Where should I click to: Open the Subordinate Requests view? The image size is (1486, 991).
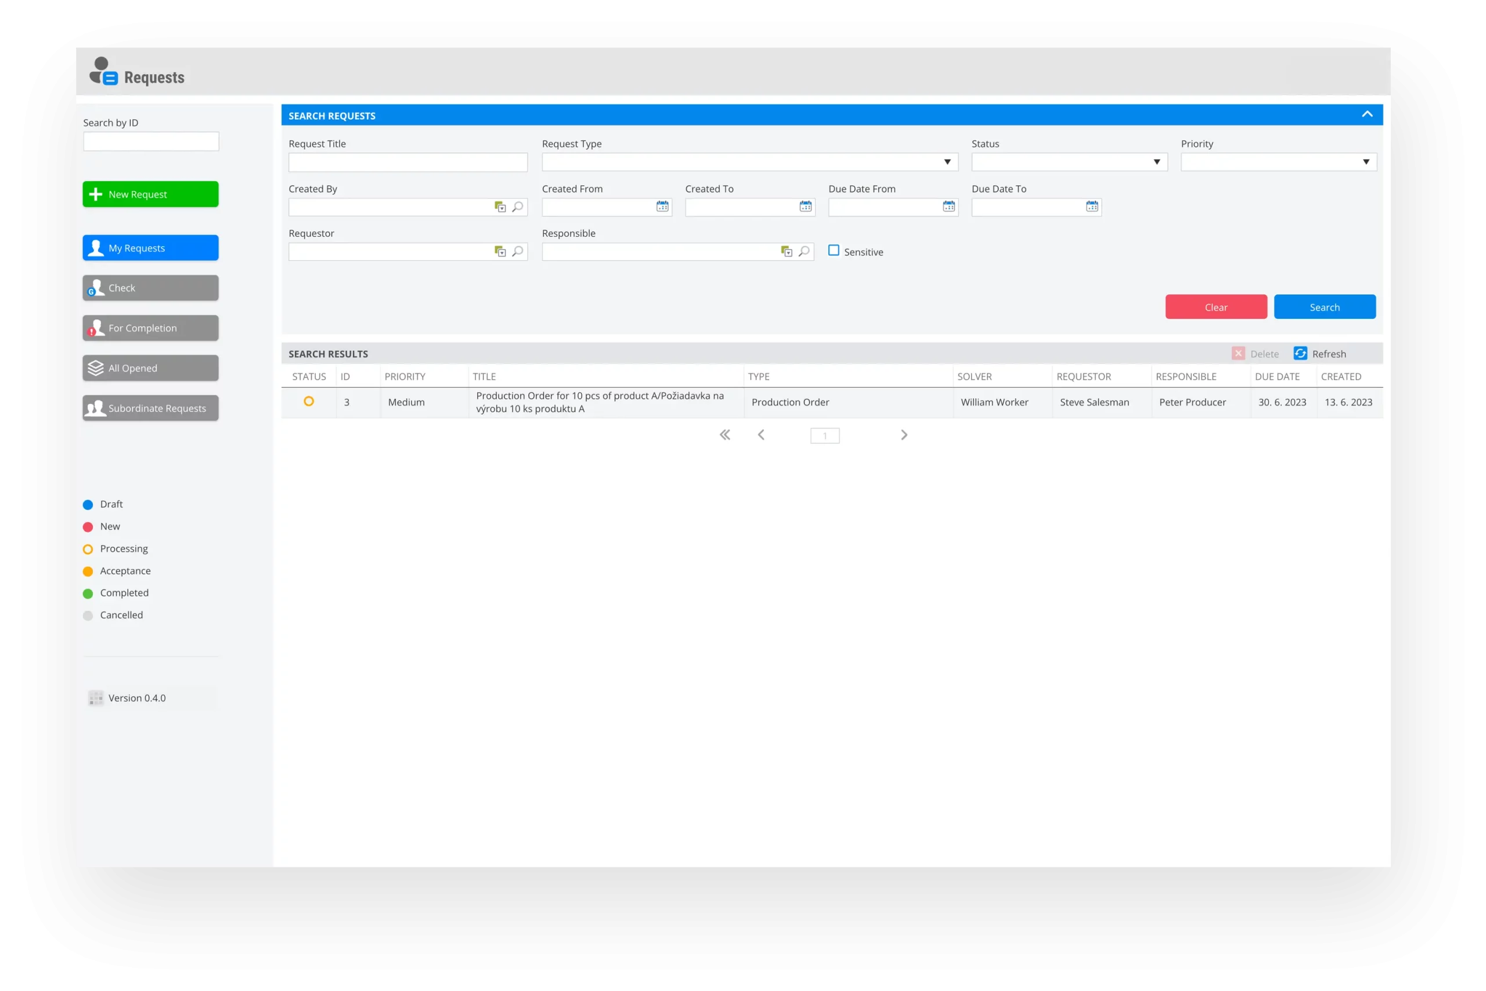[150, 408]
